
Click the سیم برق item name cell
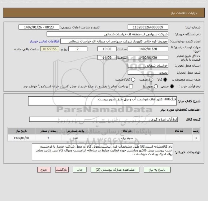click(127, 138)
